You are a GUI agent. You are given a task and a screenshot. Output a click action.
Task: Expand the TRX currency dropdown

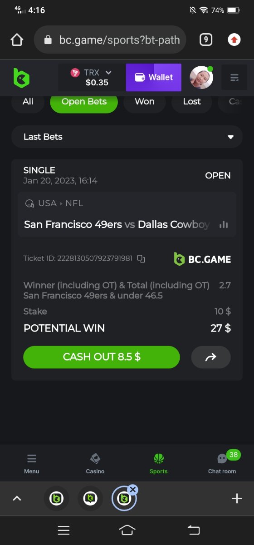click(91, 78)
